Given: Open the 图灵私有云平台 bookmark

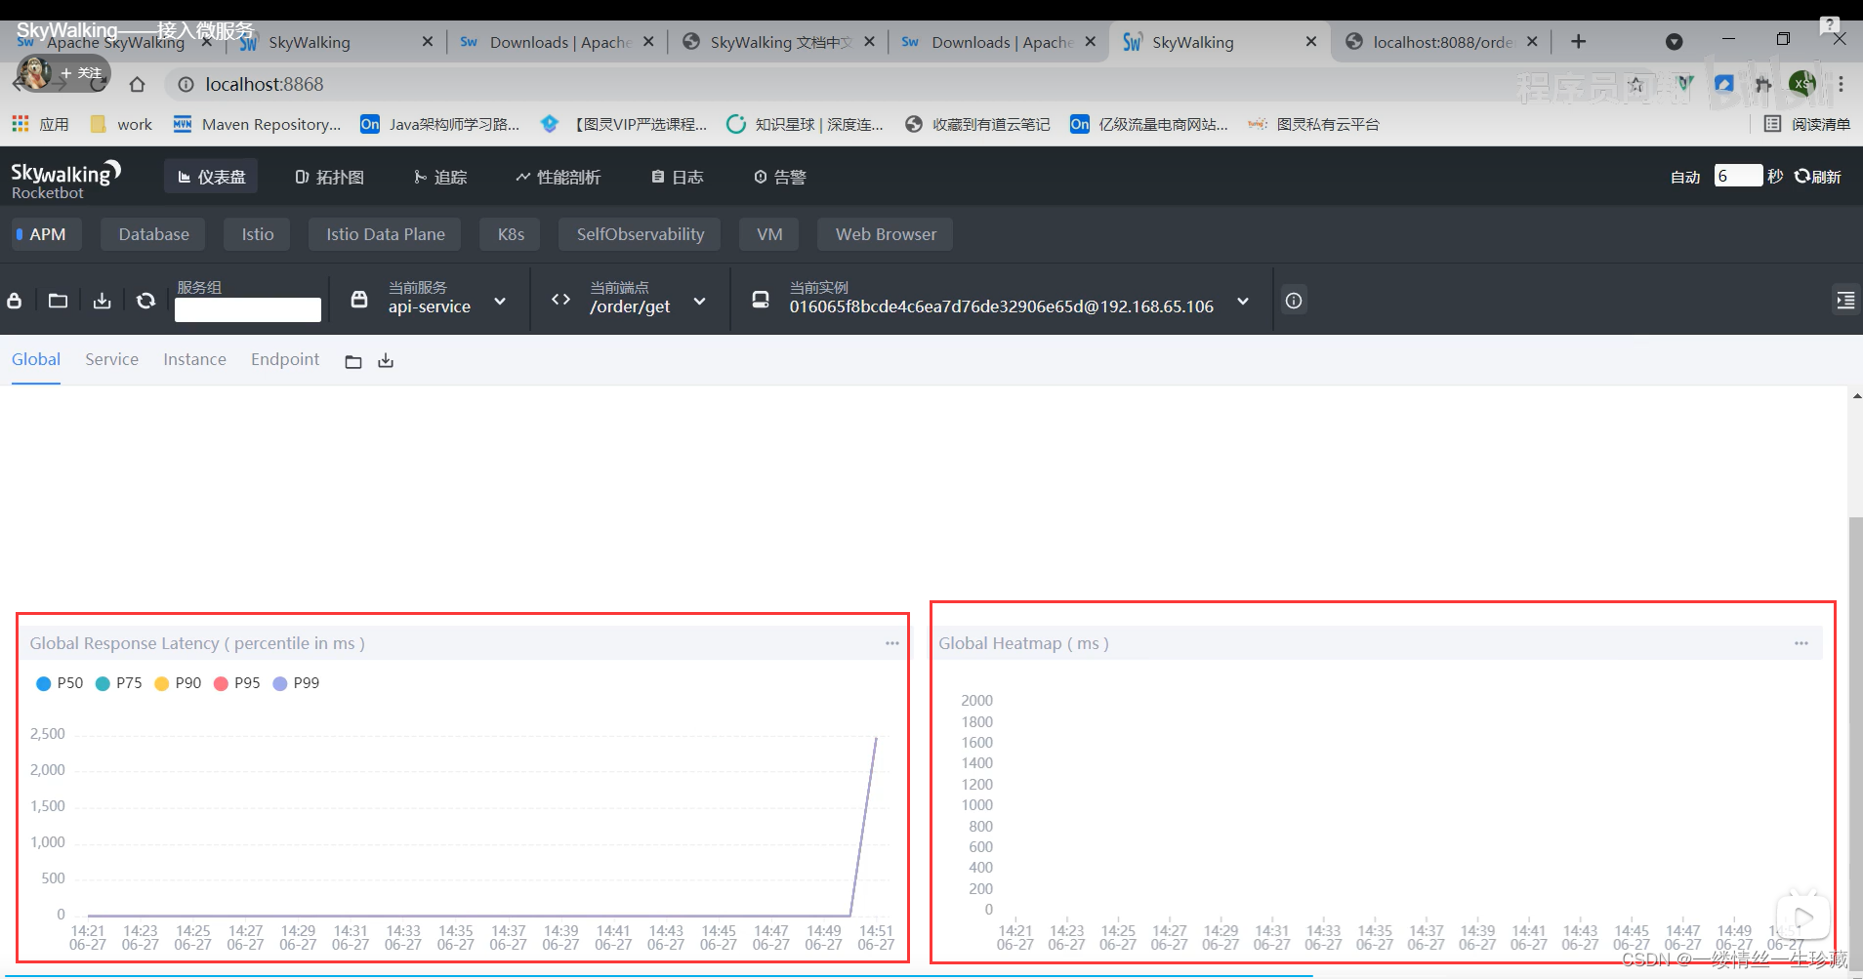Looking at the screenshot, I should pyautogui.click(x=1314, y=124).
